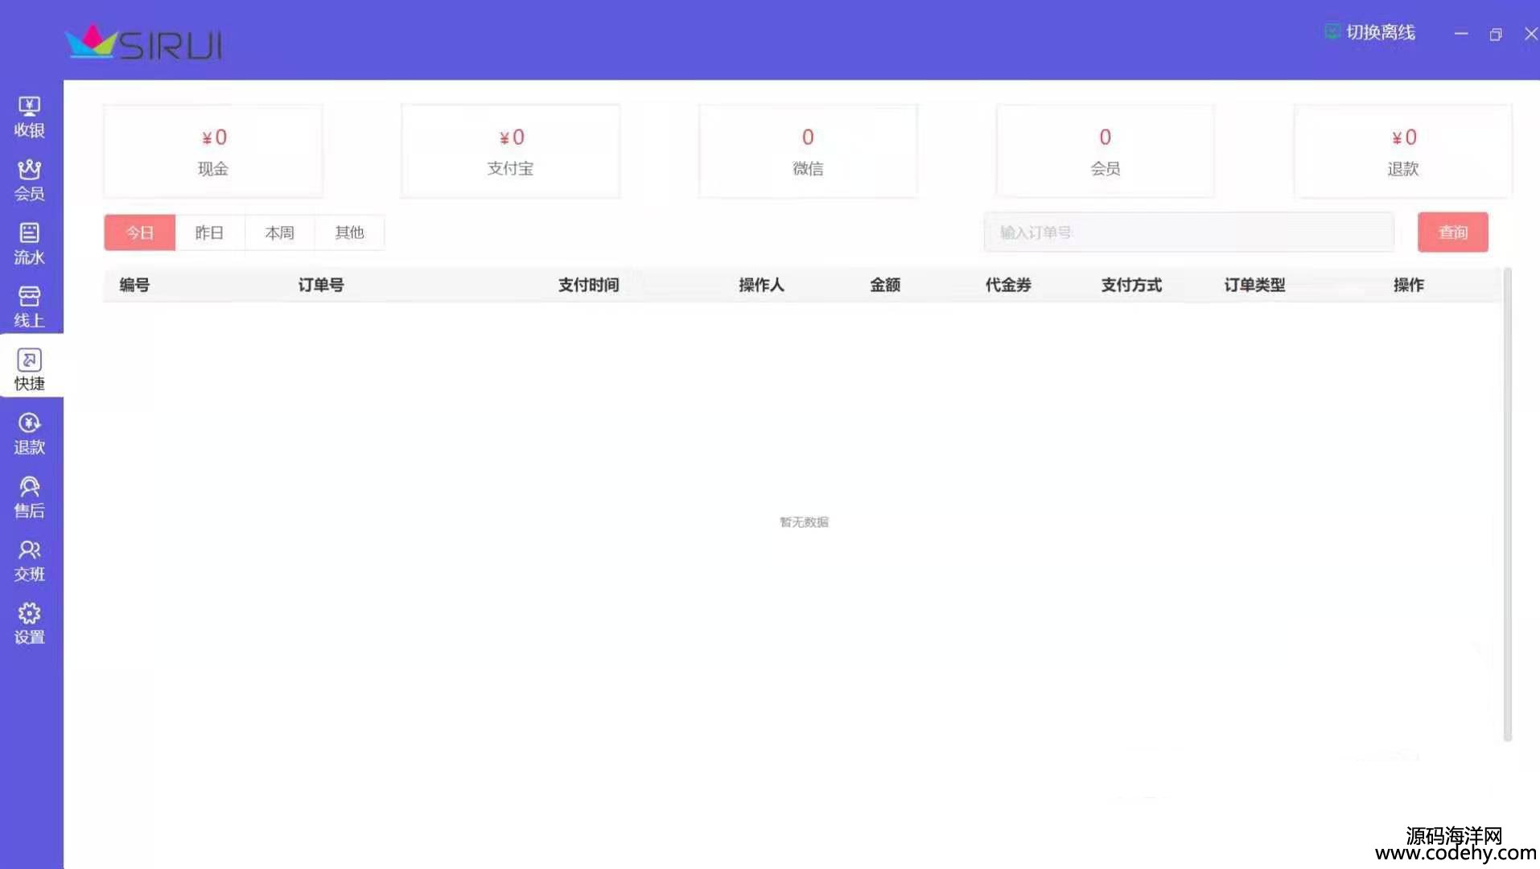This screenshot has height=869, width=1540.
Task: Click the 代金券 column header
Action: 1008,285
